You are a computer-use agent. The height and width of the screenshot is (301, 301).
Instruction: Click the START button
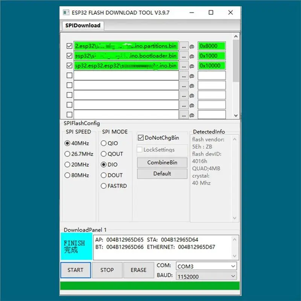point(76,270)
